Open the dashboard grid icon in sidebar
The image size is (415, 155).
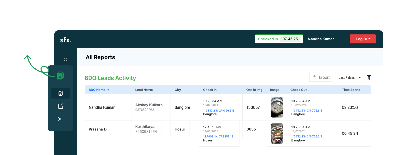click(x=66, y=60)
